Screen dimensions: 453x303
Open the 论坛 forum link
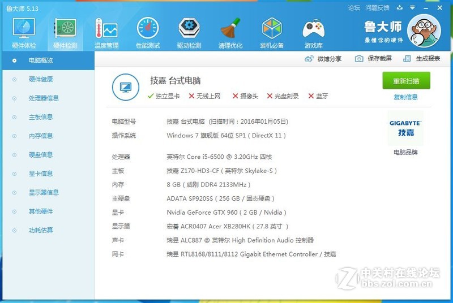click(354, 8)
